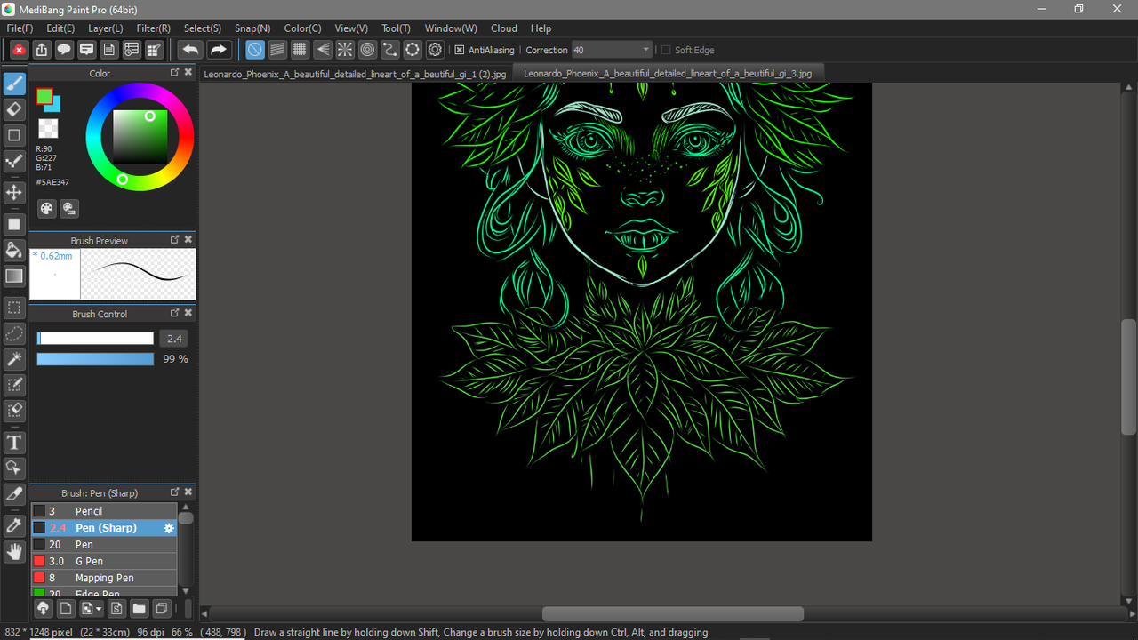Select the Fill (solid rectangle) tool
The width and height of the screenshot is (1138, 640).
[x=14, y=224]
